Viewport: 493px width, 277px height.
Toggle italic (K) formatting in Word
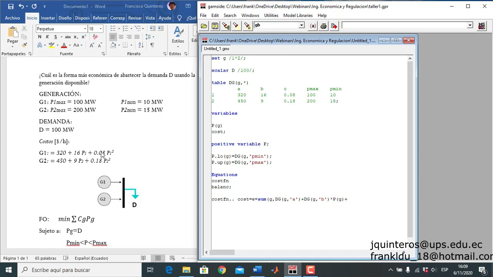point(47,37)
